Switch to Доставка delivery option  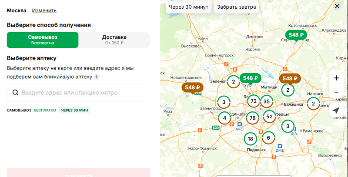(x=114, y=40)
